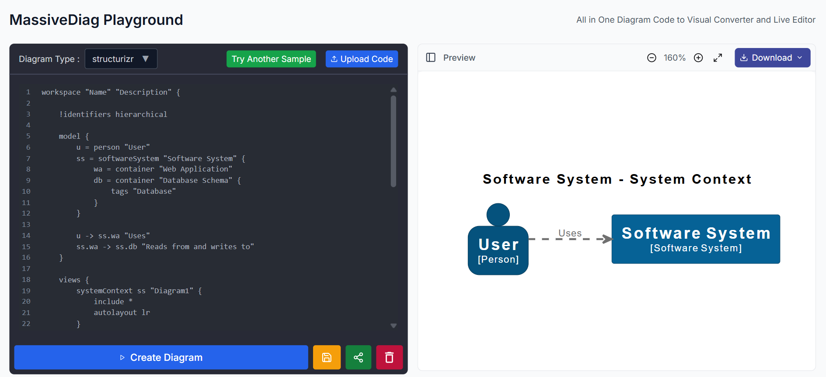826x377 pixels.
Task: Click the green share icon button
Action: (358, 357)
